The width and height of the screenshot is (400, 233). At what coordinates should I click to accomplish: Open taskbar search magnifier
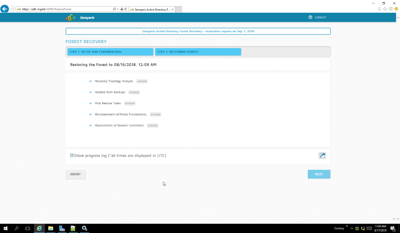point(17,228)
